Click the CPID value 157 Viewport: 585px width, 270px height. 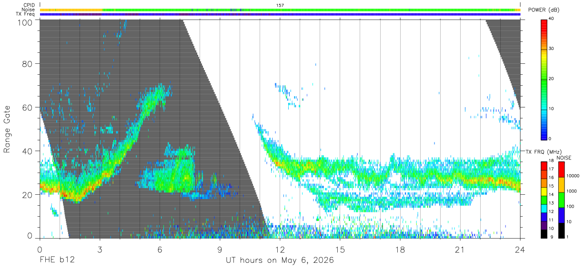(x=280, y=5)
